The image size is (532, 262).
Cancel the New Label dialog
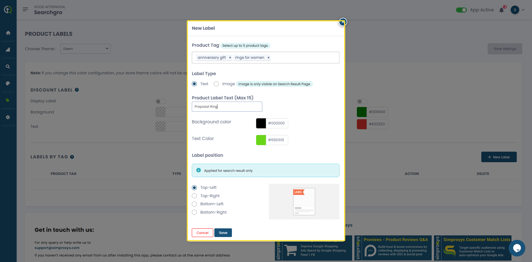click(202, 233)
